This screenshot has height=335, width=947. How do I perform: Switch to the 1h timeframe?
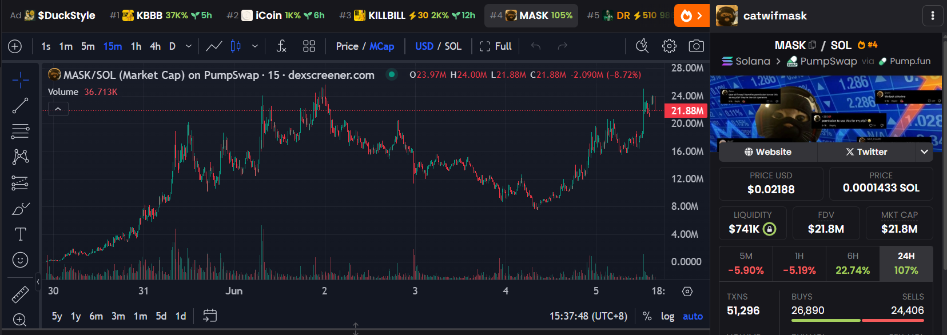click(136, 46)
